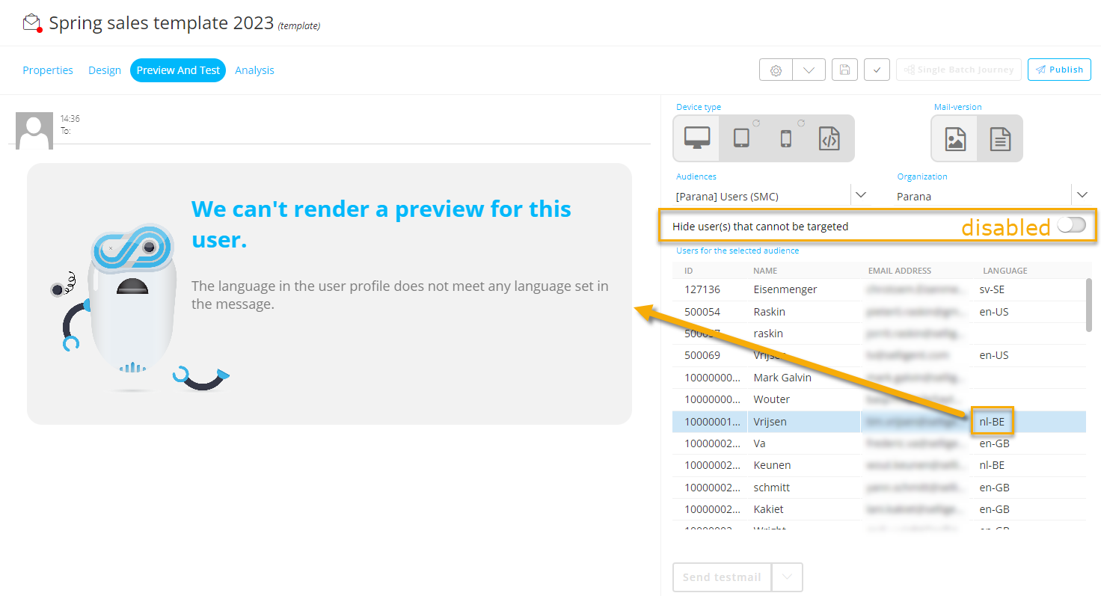Switch to the HTML image mail-version
1101x596 pixels.
point(955,139)
